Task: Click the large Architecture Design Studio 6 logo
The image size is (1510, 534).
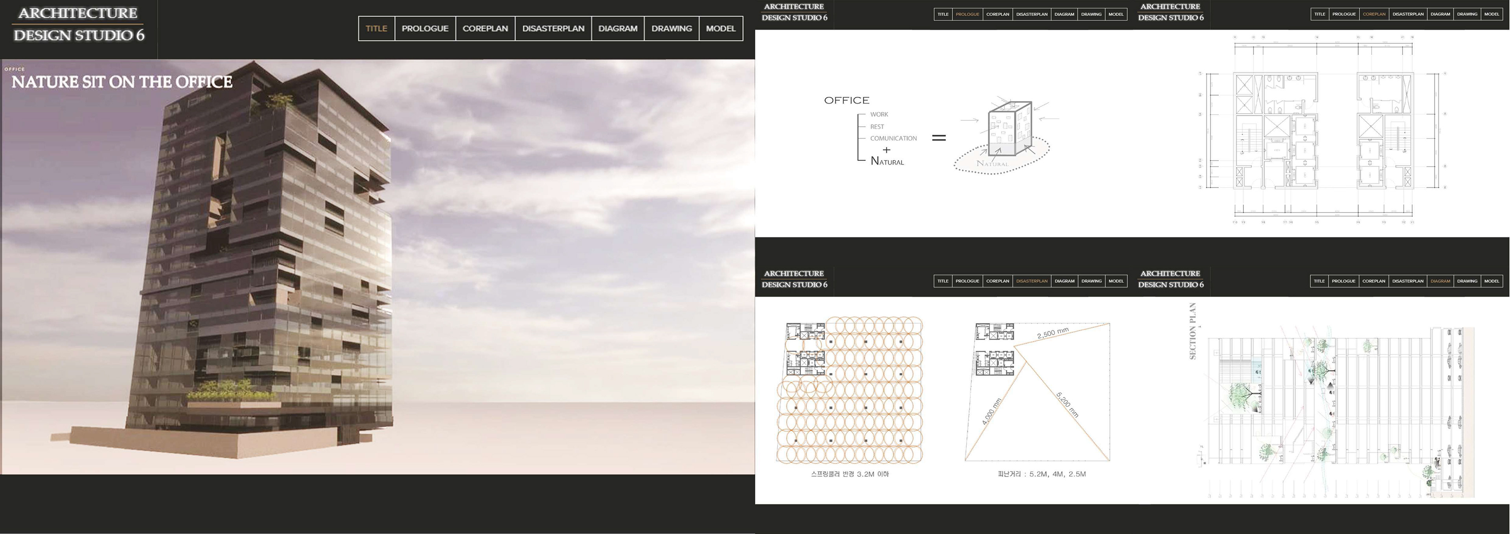Action: point(79,24)
